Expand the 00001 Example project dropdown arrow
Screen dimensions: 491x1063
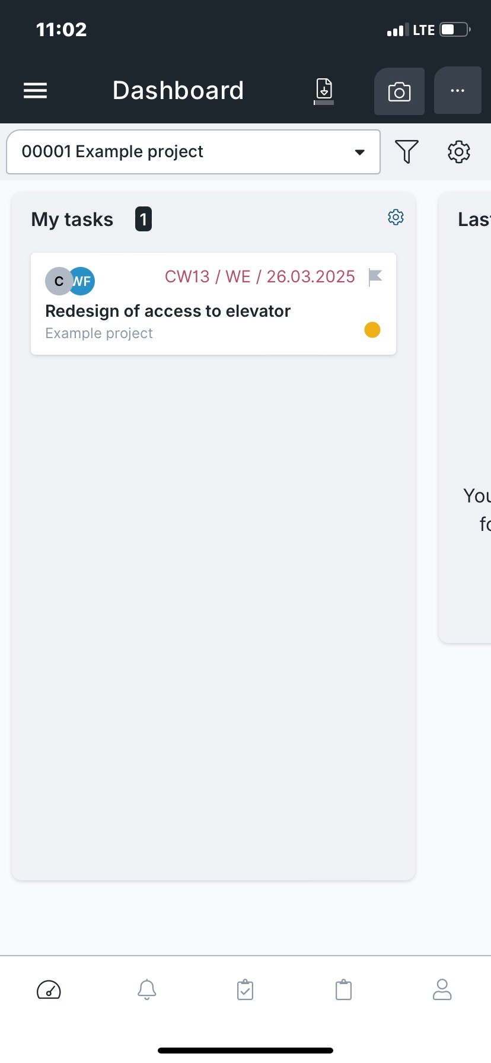tap(359, 152)
